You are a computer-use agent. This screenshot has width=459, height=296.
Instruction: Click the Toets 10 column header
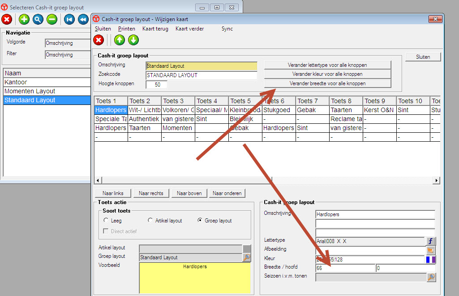coord(413,101)
